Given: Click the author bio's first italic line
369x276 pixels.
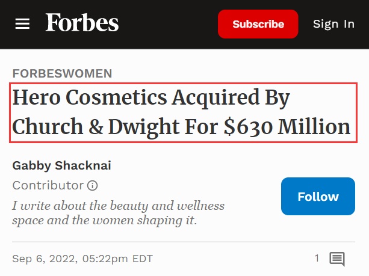Looking at the screenshot, I should point(118,206).
